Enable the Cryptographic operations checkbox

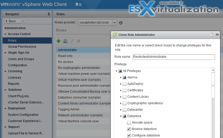click(125, 103)
